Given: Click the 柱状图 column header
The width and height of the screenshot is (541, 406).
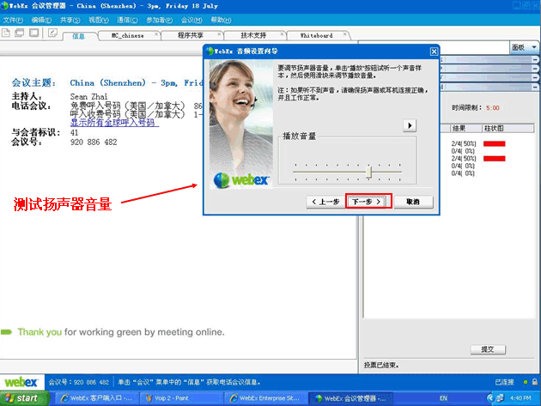Looking at the screenshot, I should (508, 129).
